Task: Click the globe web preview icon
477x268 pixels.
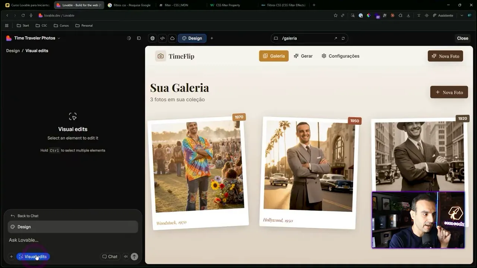Action: click(152, 38)
